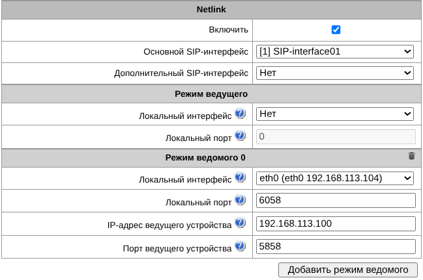Focus the IP-адрес ведущего устройства input field
423x280 pixels.
click(x=335, y=223)
